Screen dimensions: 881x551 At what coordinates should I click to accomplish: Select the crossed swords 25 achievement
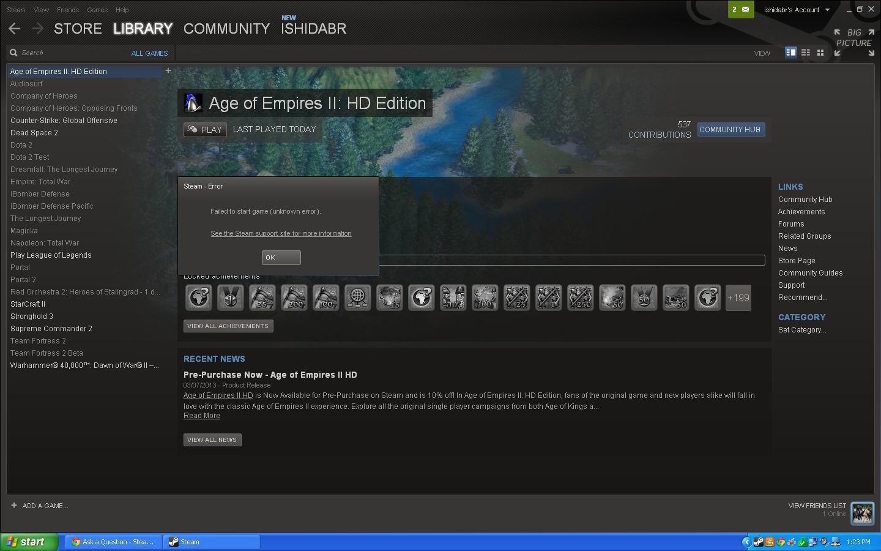[517, 298]
